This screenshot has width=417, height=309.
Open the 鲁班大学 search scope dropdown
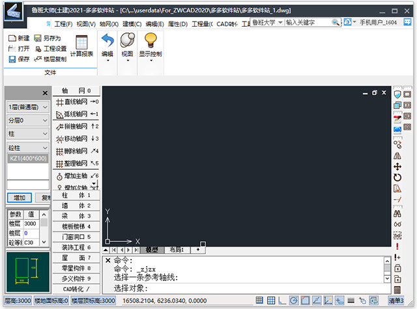(280, 23)
